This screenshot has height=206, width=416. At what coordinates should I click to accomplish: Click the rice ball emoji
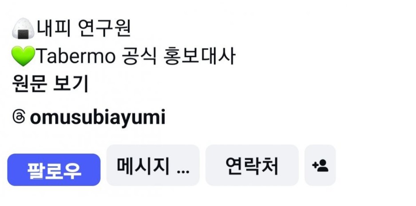click(23, 28)
